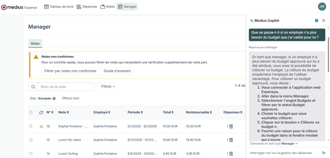Click the search magnifier icon
Viewport: 330px width, 158px height.
tap(33, 87)
